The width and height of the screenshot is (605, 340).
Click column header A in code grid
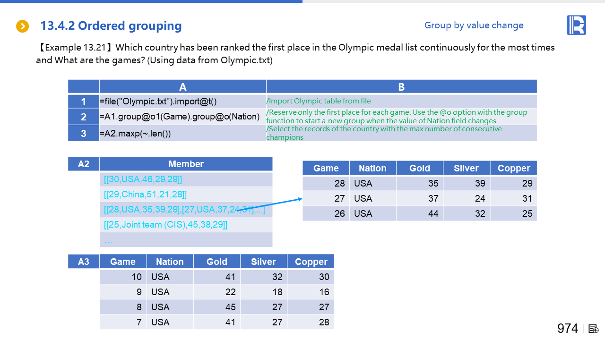click(182, 86)
